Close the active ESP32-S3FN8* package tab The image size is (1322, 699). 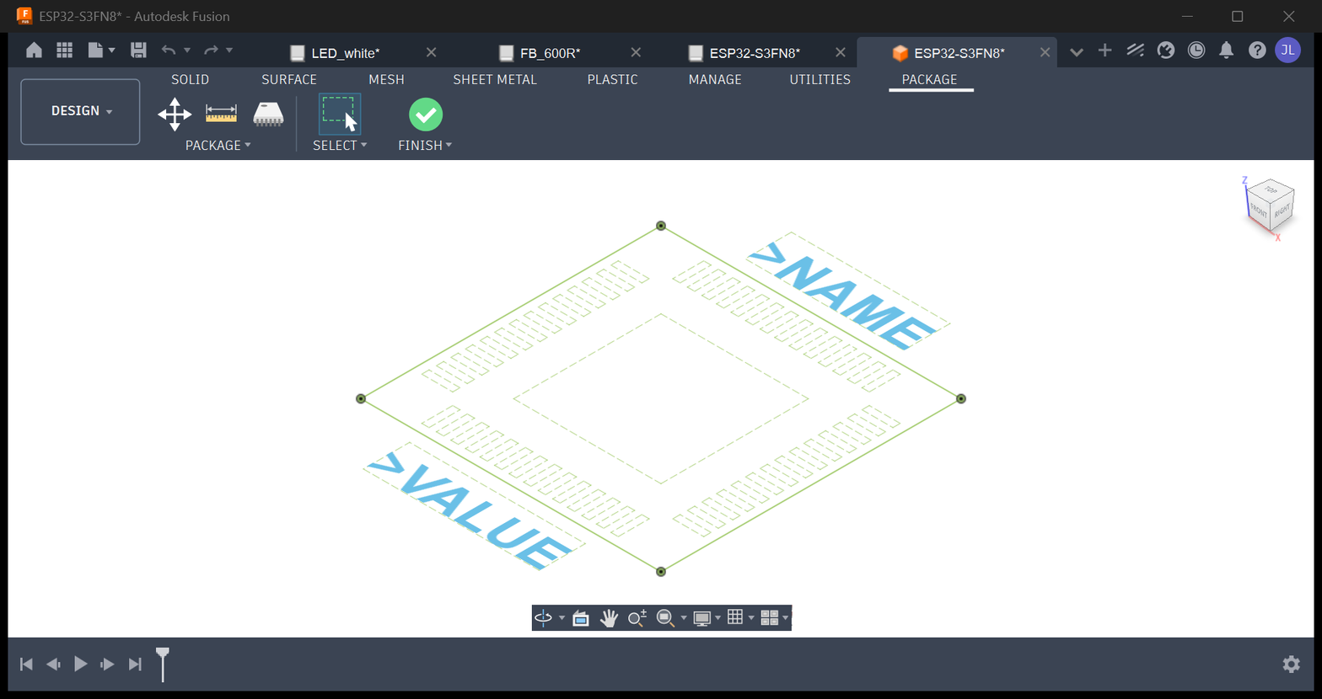(x=1045, y=52)
